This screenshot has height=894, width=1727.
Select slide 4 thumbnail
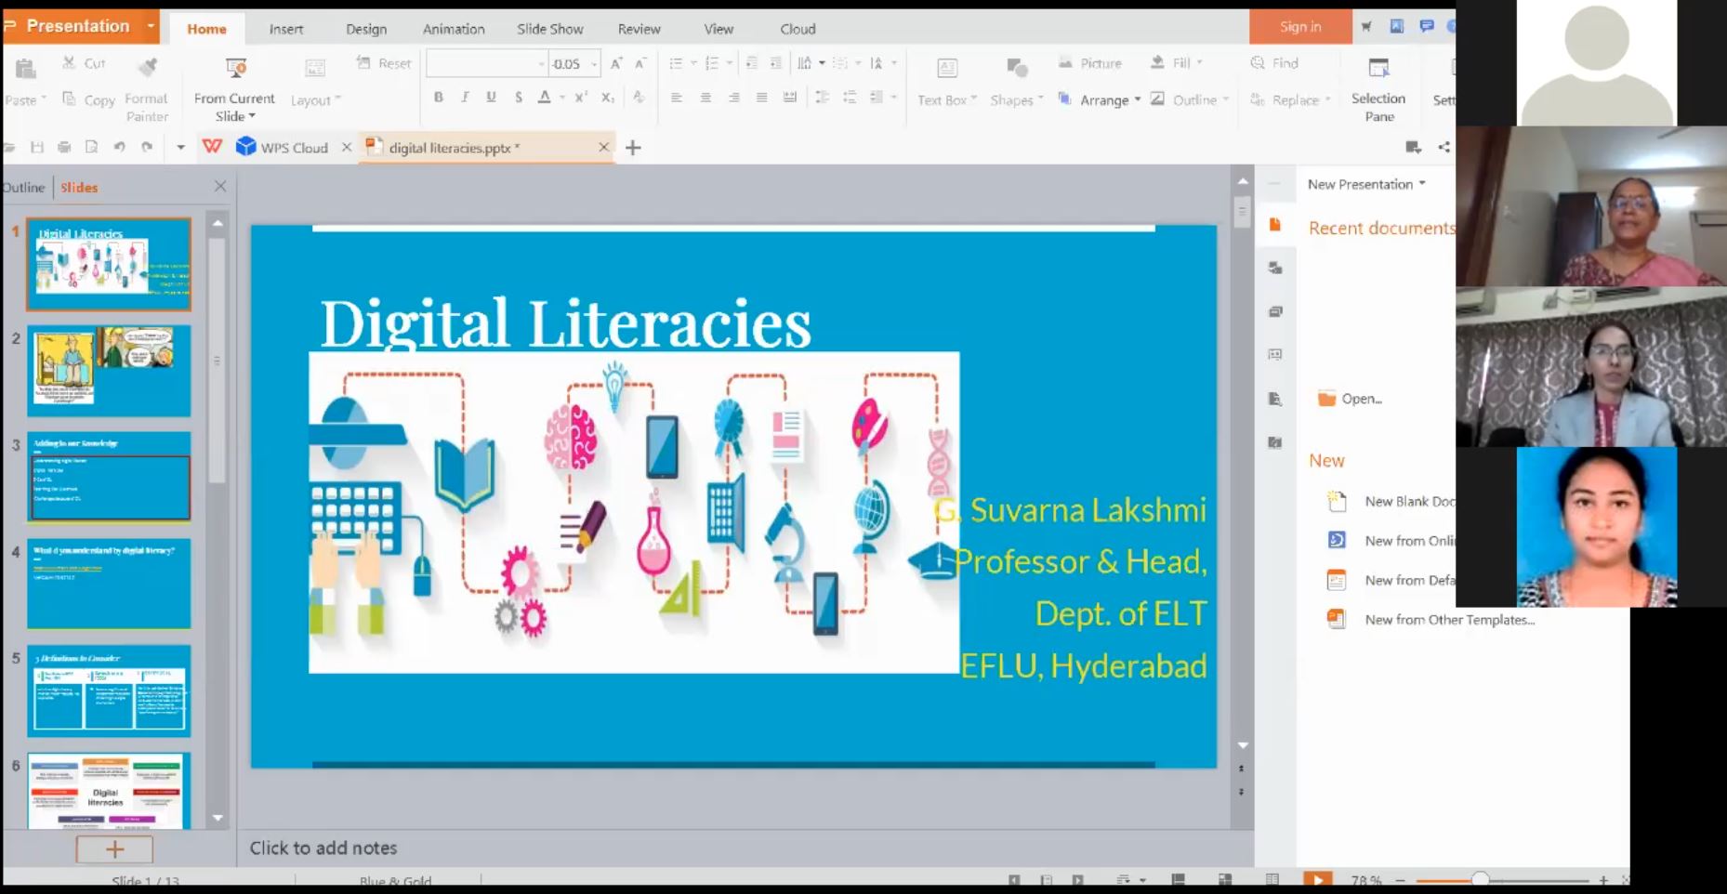point(109,584)
